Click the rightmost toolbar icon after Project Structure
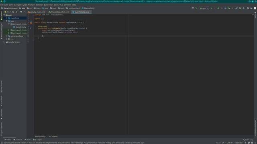The height and width of the screenshot is (144, 257). pyautogui.click(x=255, y=8)
